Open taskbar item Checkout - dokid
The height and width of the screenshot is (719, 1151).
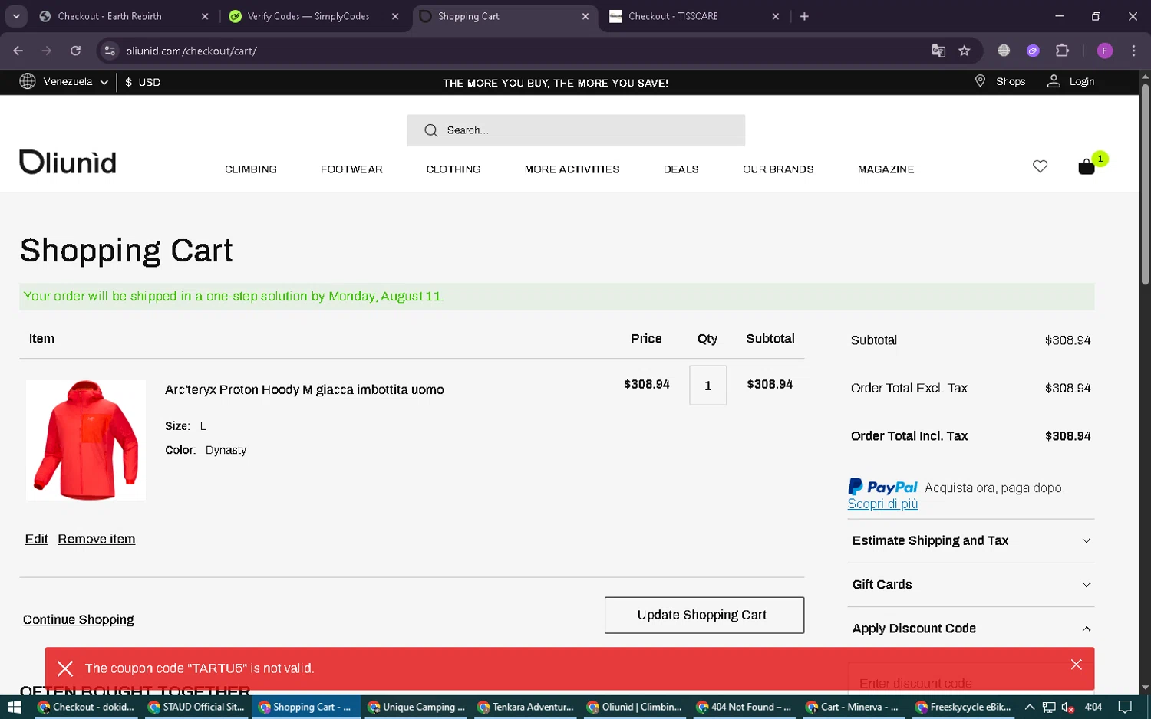[86, 707]
